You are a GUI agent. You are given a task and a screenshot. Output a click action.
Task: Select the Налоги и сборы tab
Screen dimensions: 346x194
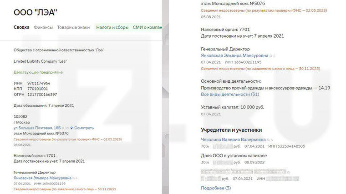click(112, 27)
